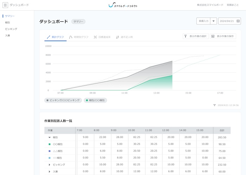Select 梱包 in the left sidebar

8,22
